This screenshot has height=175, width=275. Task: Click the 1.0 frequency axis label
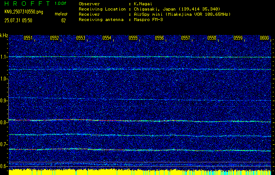(3, 79)
